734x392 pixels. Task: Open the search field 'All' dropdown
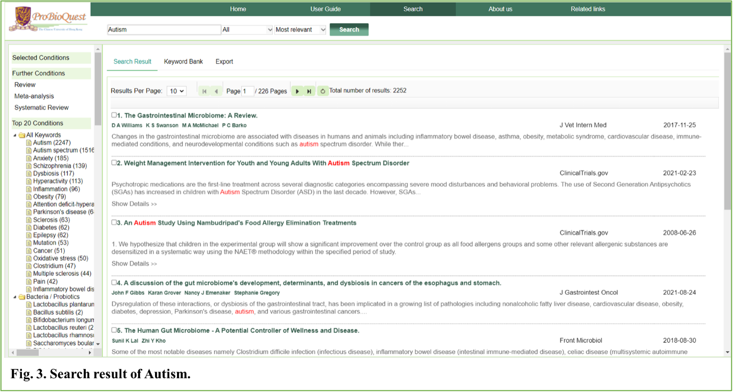(x=247, y=30)
